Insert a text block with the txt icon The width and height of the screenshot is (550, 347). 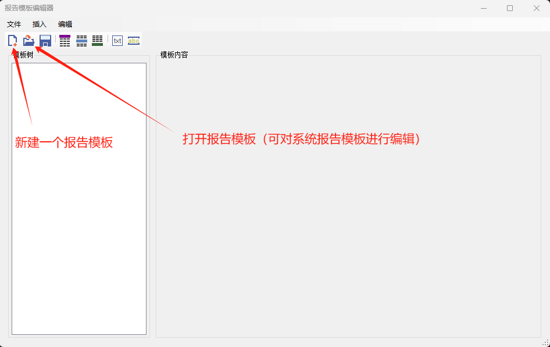(117, 41)
